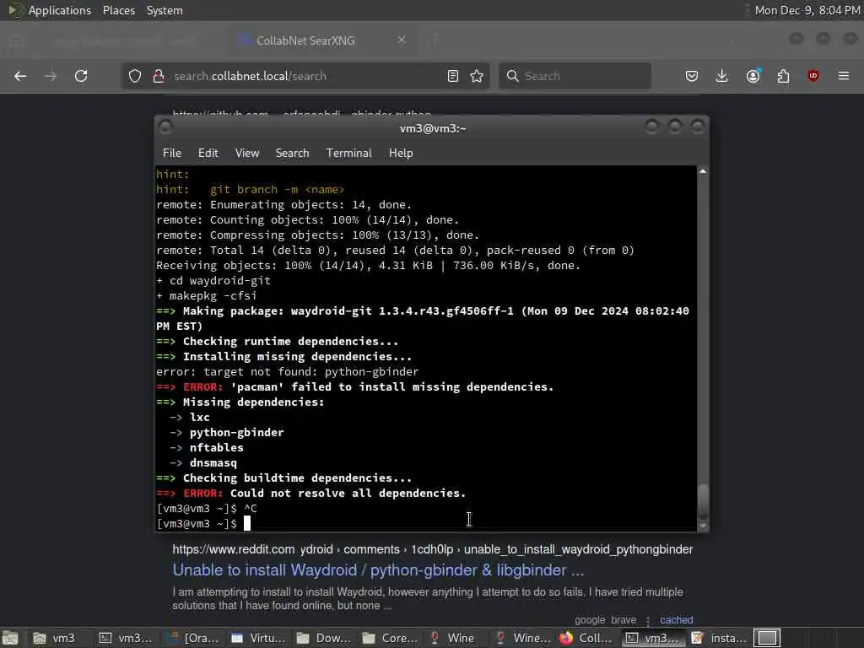The image size is (864, 648).
Task: Open the terminal Edit menu
Action: pos(208,154)
